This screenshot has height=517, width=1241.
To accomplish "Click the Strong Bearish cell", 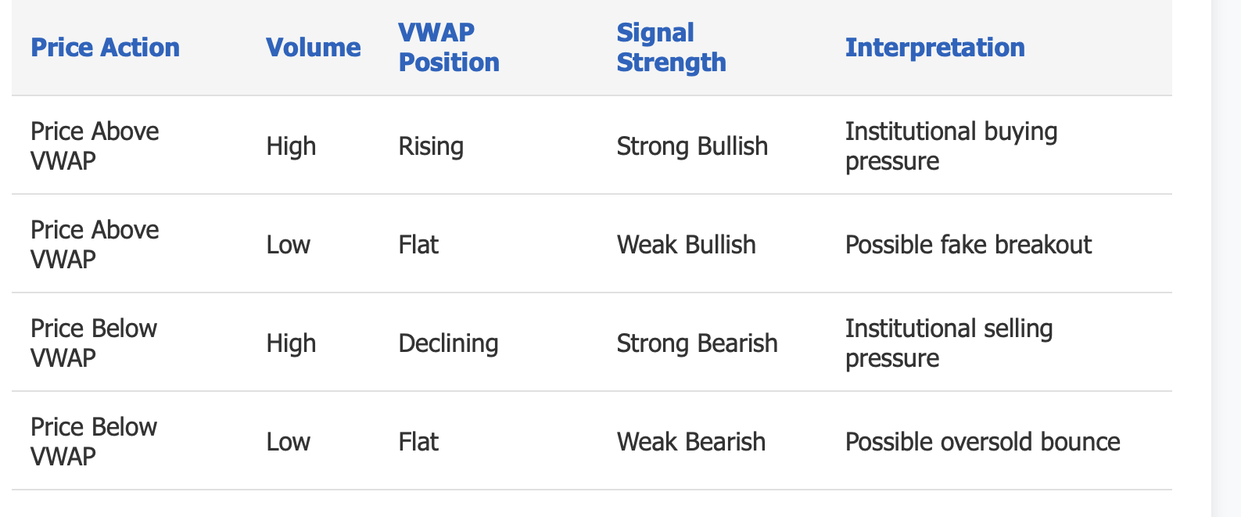I will (697, 343).
